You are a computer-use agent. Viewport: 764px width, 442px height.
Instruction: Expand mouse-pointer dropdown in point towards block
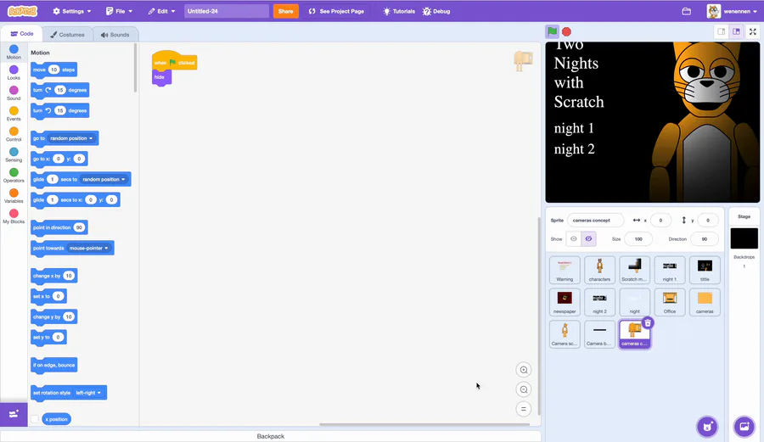88,249
